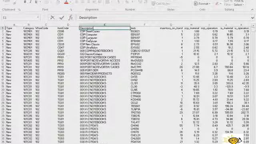Select row 31 header
Viewport: 256px width, 144px height.
3,126
